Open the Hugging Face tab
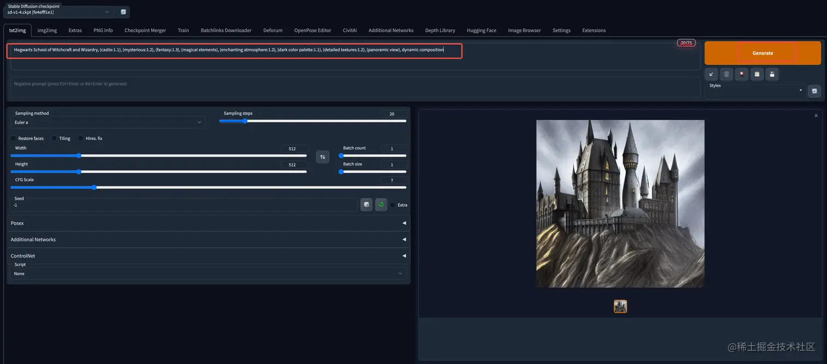 [481, 31]
